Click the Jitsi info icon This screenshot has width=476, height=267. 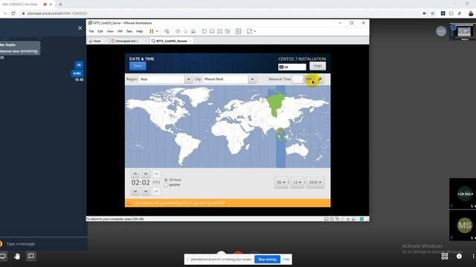coord(459,257)
